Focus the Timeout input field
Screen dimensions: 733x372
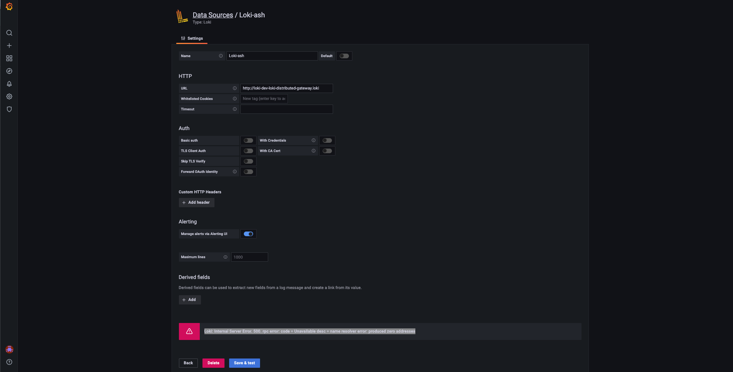287,109
